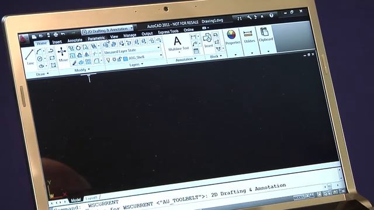Open the Unsaved Layer State dropdown

point(133,50)
